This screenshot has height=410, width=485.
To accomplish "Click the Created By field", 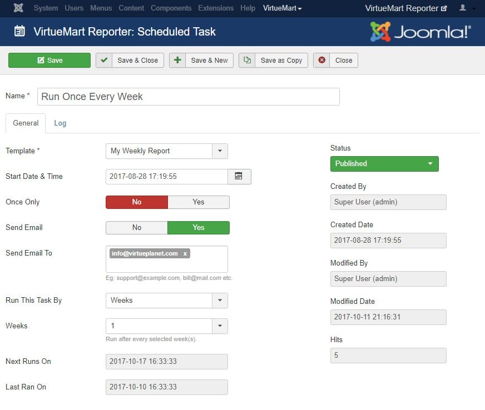I will (x=388, y=202).
